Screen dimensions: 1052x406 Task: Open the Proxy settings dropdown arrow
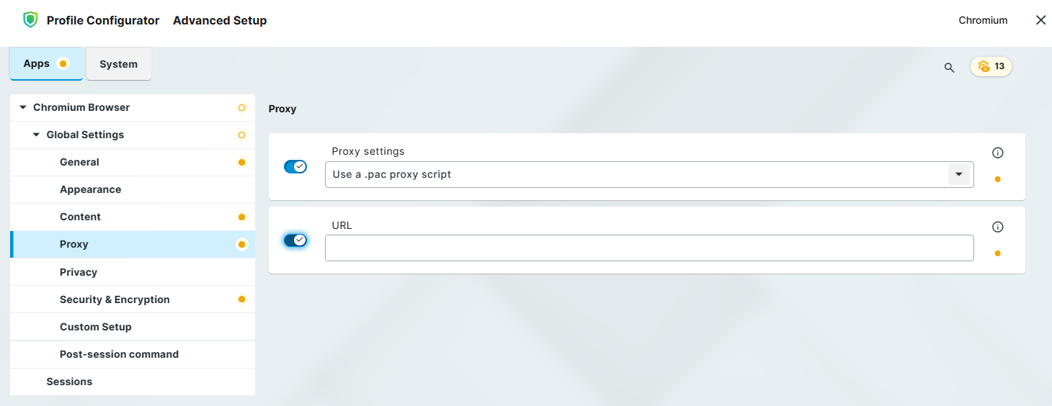point(958,174)
